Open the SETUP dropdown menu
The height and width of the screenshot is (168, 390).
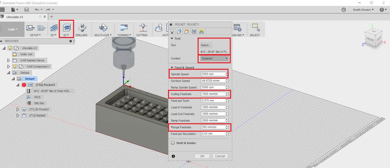click(x=35, y=35)
